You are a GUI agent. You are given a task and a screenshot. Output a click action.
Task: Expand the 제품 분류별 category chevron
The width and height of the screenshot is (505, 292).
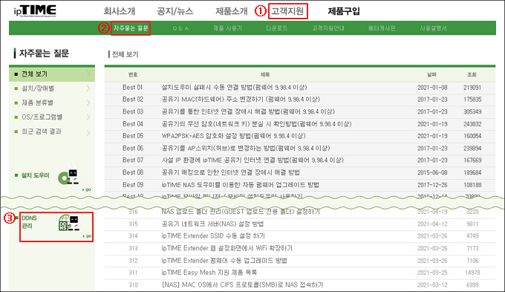tap(88, 103)
